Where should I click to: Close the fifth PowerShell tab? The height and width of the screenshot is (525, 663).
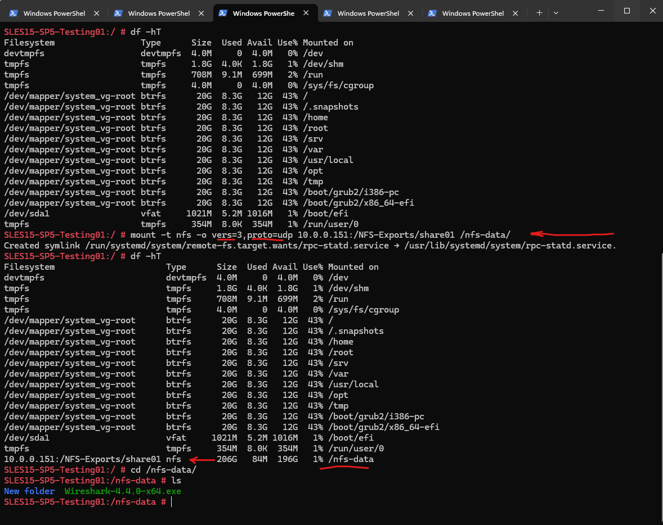point(515,13)
